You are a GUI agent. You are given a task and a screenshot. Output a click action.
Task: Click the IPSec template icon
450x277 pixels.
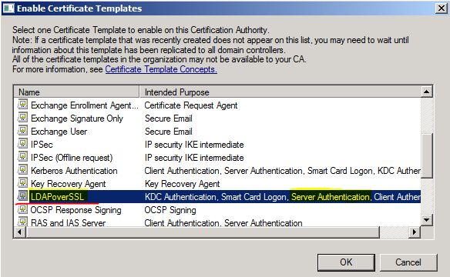pos(22,144)
